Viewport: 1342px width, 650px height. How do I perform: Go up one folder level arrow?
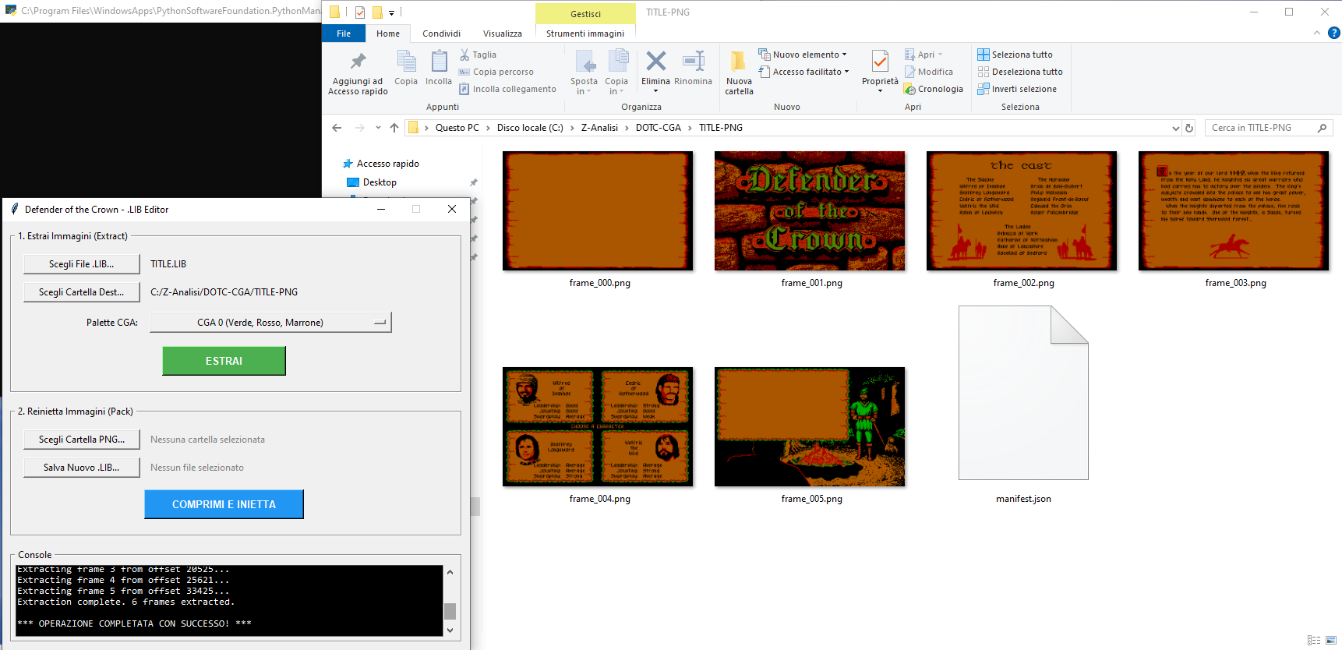click(x=394, y=128)
